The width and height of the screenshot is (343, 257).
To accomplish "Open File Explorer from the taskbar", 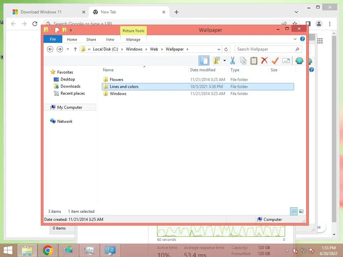I will pos(27,250).
